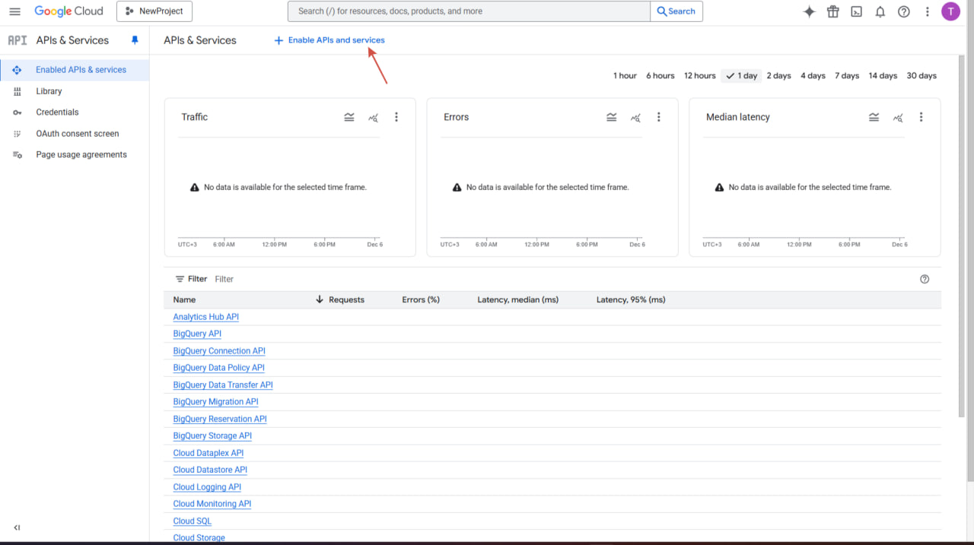Open the help question mark menu
Image resolution: width=974 pixels, height=545 pixels.
pos(903,11)
